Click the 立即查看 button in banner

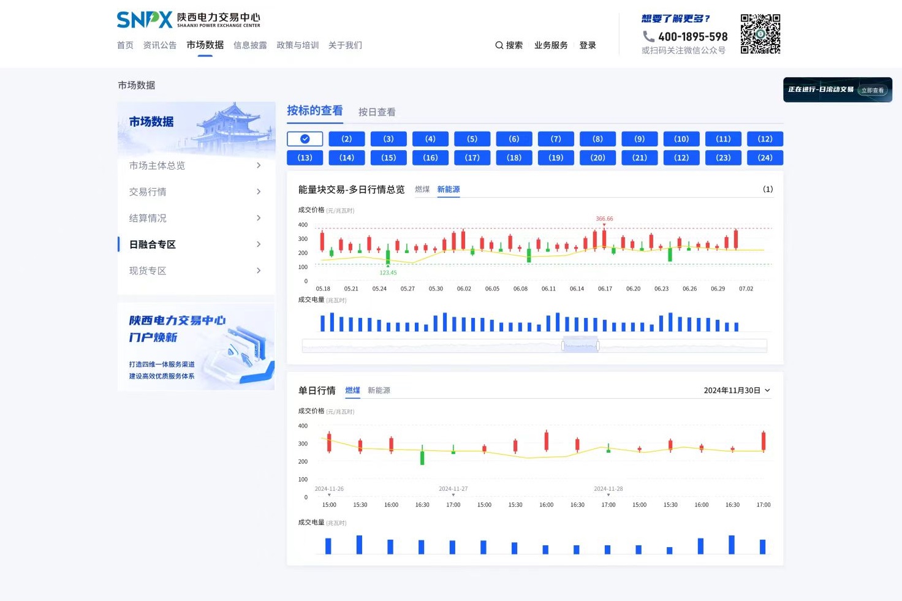pos(873,91)
